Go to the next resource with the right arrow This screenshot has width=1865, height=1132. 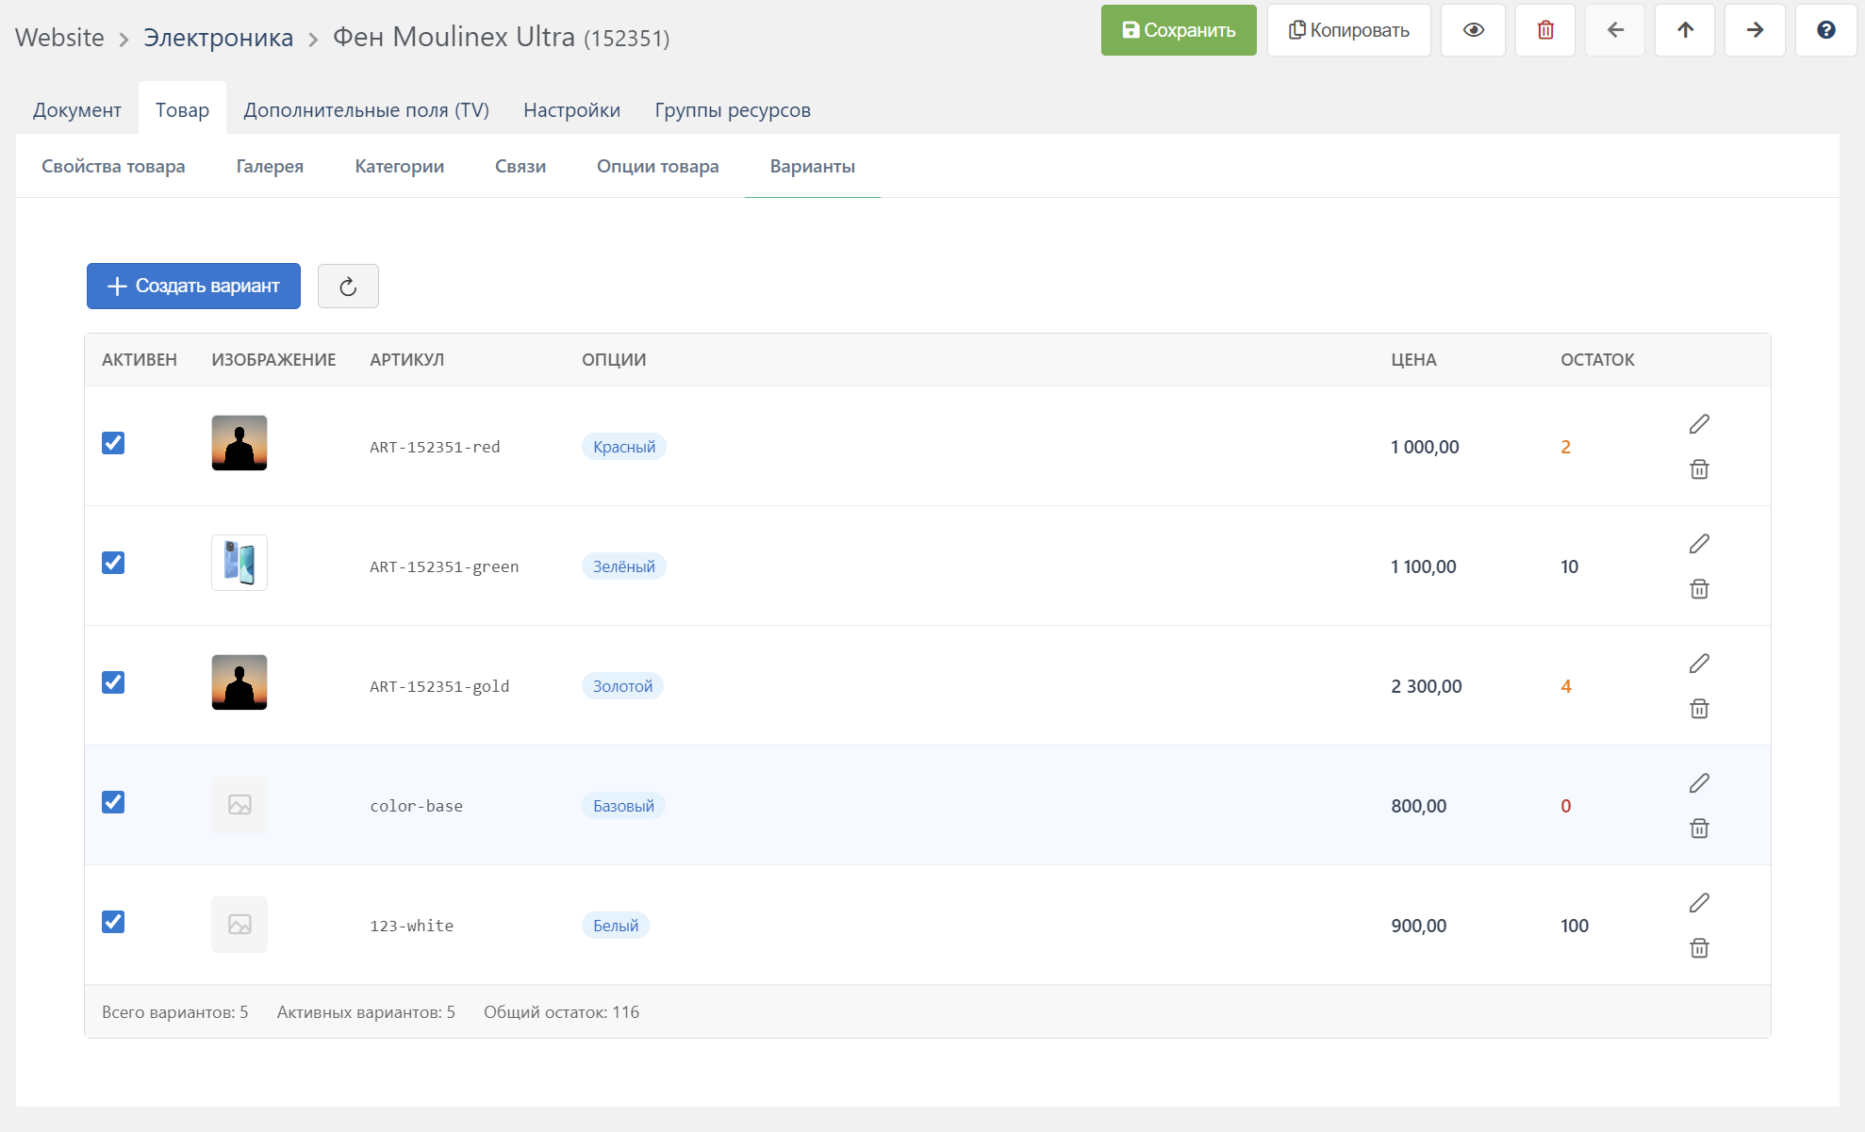tap(1755, 30)
